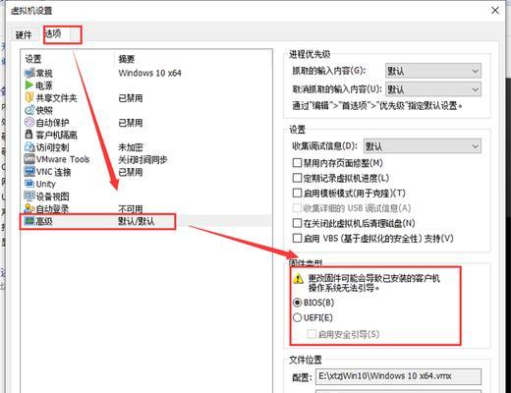This screenshot has height=393, width=511.
Task: Select the 客户机隔离 lock icon
Action: click(x=29, y=135)
